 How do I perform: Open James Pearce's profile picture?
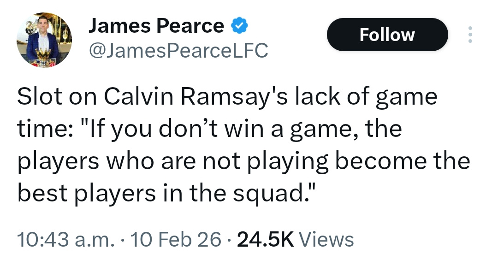click(x=44, y=40)
